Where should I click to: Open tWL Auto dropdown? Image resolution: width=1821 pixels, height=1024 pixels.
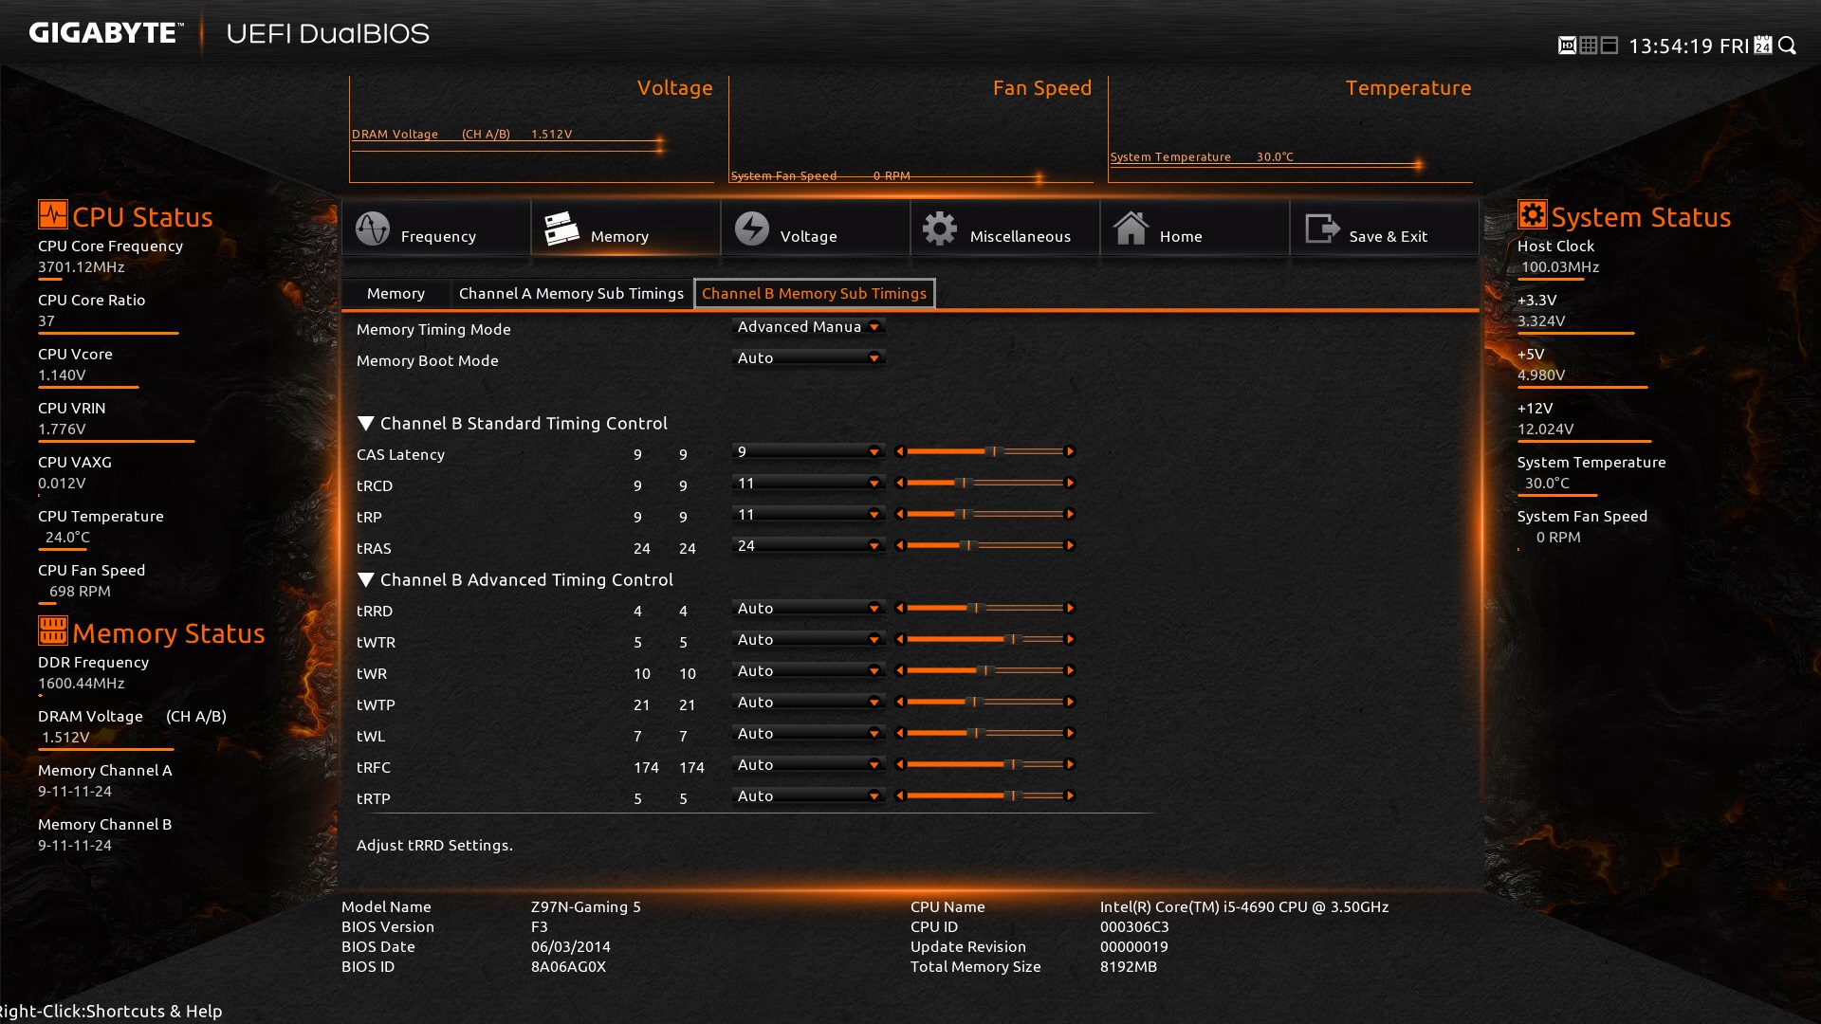[808, 733]
